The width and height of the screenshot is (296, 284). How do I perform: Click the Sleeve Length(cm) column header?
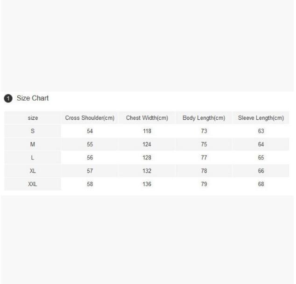(x=261, y=118)
